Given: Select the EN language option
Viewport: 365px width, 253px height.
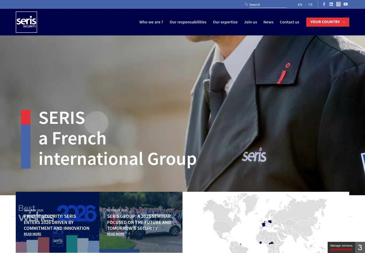Looking at the screenshot, I should tap(300, 5).
